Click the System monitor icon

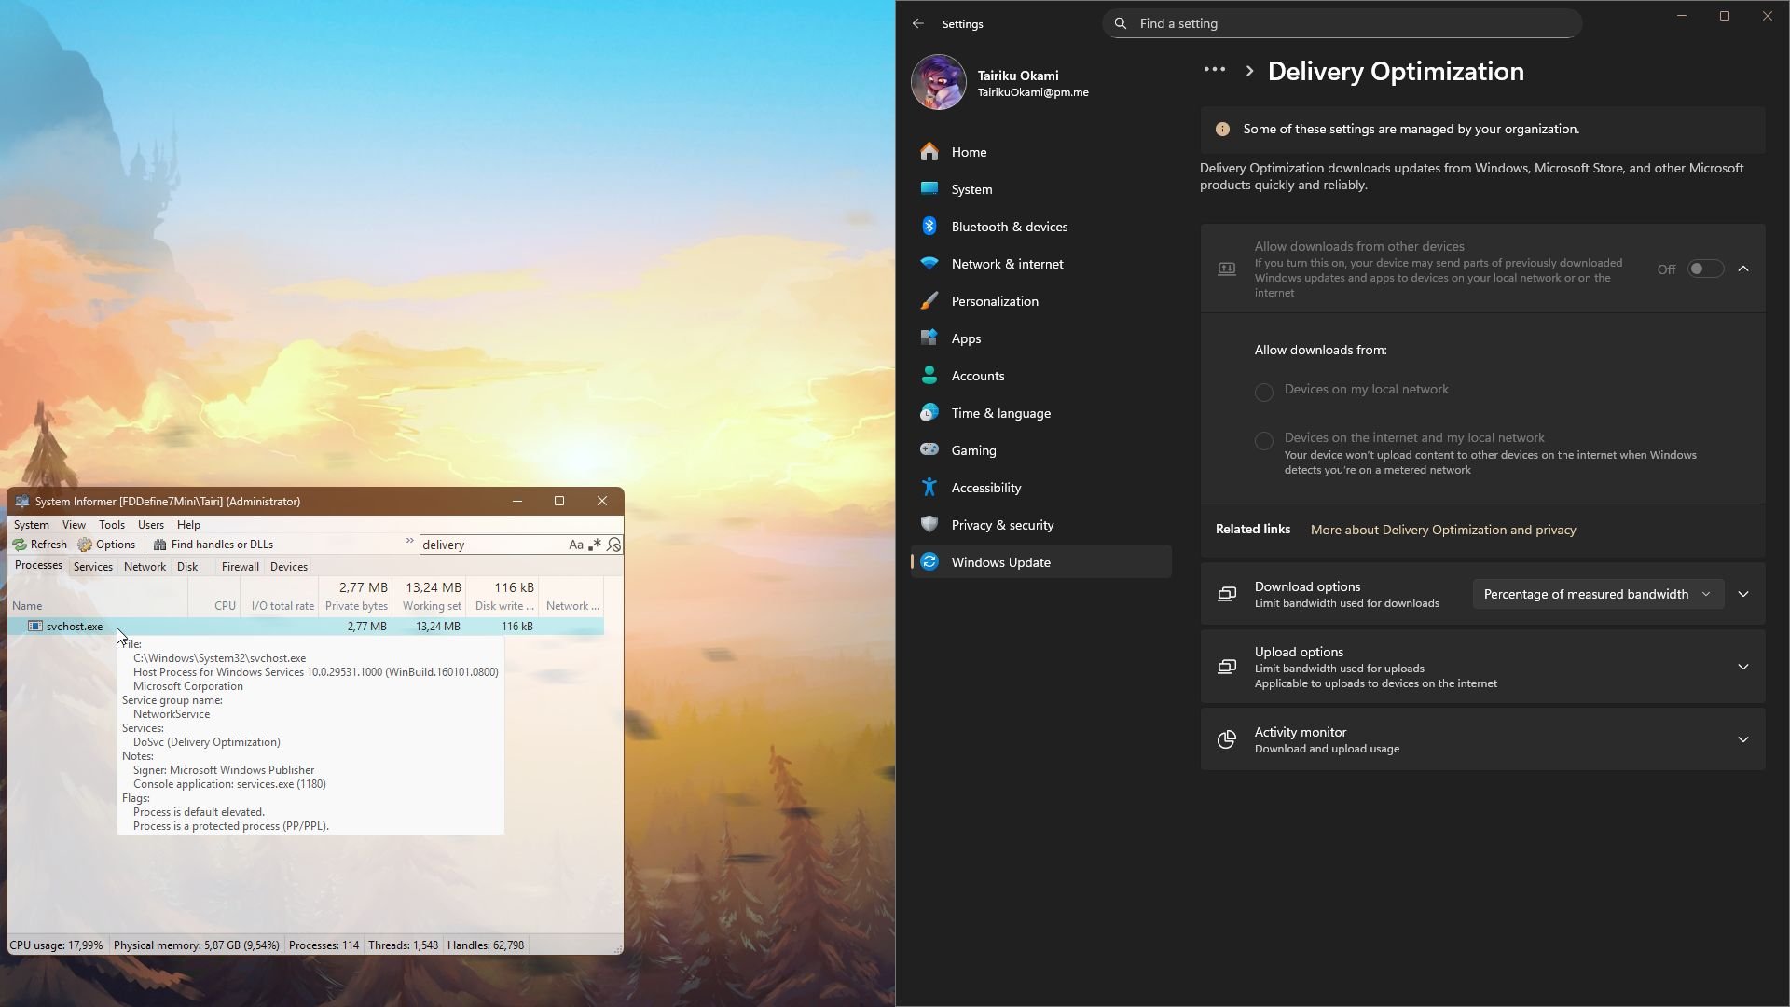929,189
